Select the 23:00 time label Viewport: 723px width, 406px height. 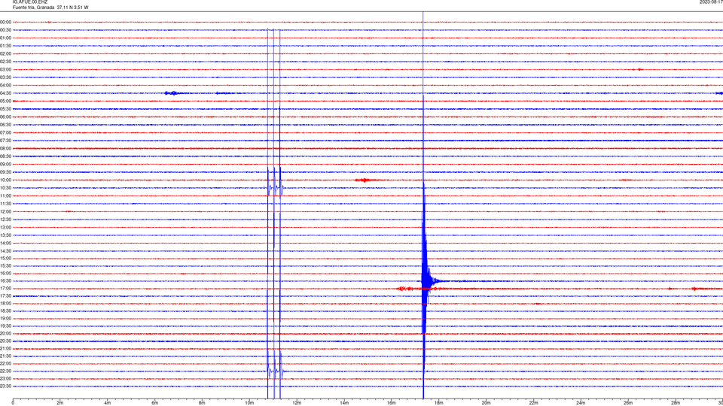point(5,379)
